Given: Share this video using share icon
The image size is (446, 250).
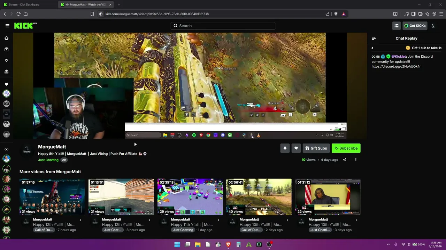Looking at the screenshot, I should click(x=345, y=160).
